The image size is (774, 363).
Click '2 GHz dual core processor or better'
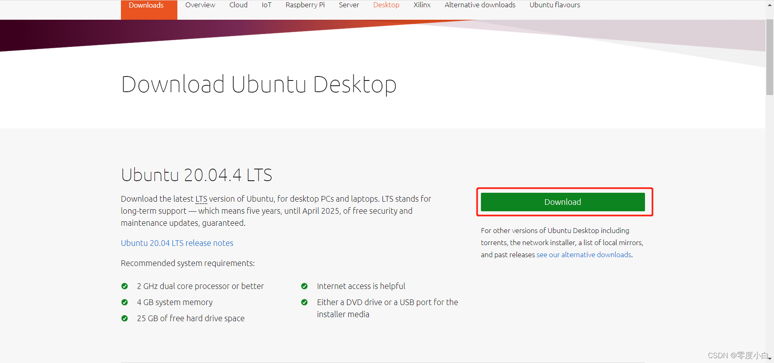pyautogui.click(x=200, y=286)
